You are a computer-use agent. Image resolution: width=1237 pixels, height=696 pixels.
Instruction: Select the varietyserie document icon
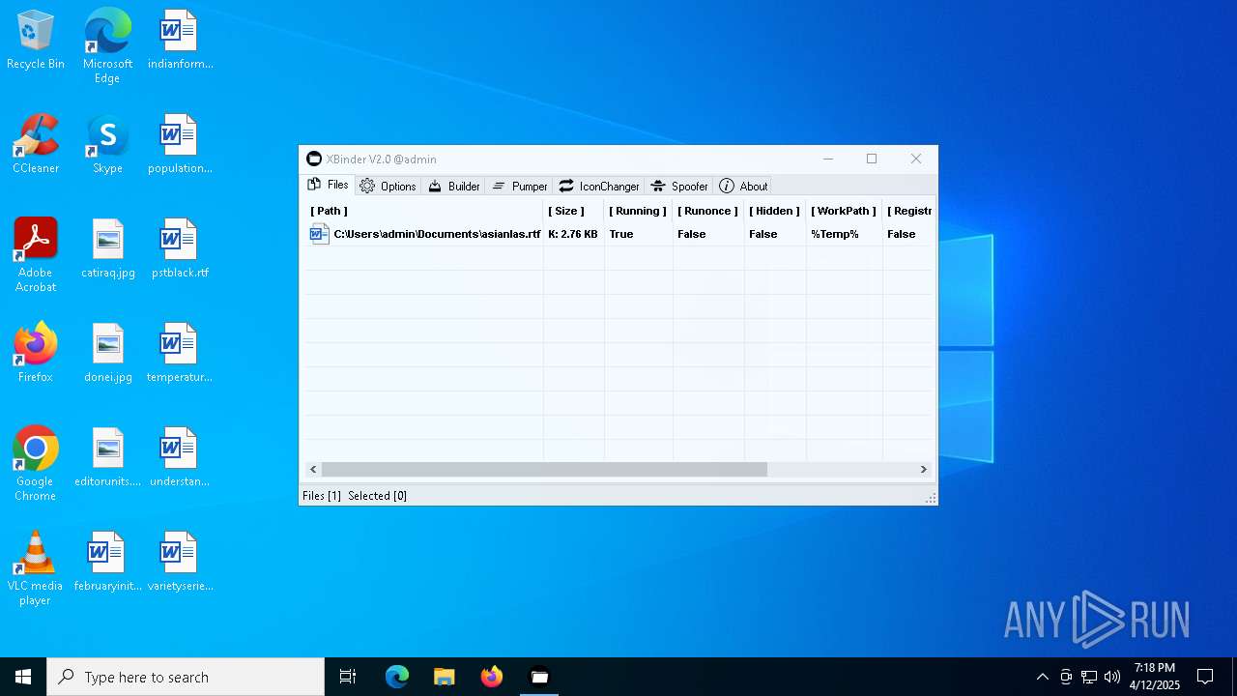tap(180, 563)
